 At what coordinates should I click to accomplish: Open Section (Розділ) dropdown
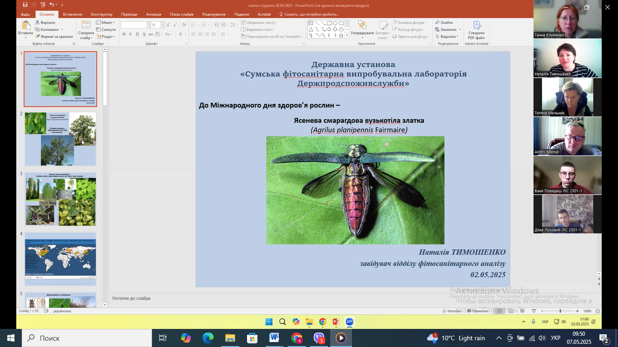106,37
